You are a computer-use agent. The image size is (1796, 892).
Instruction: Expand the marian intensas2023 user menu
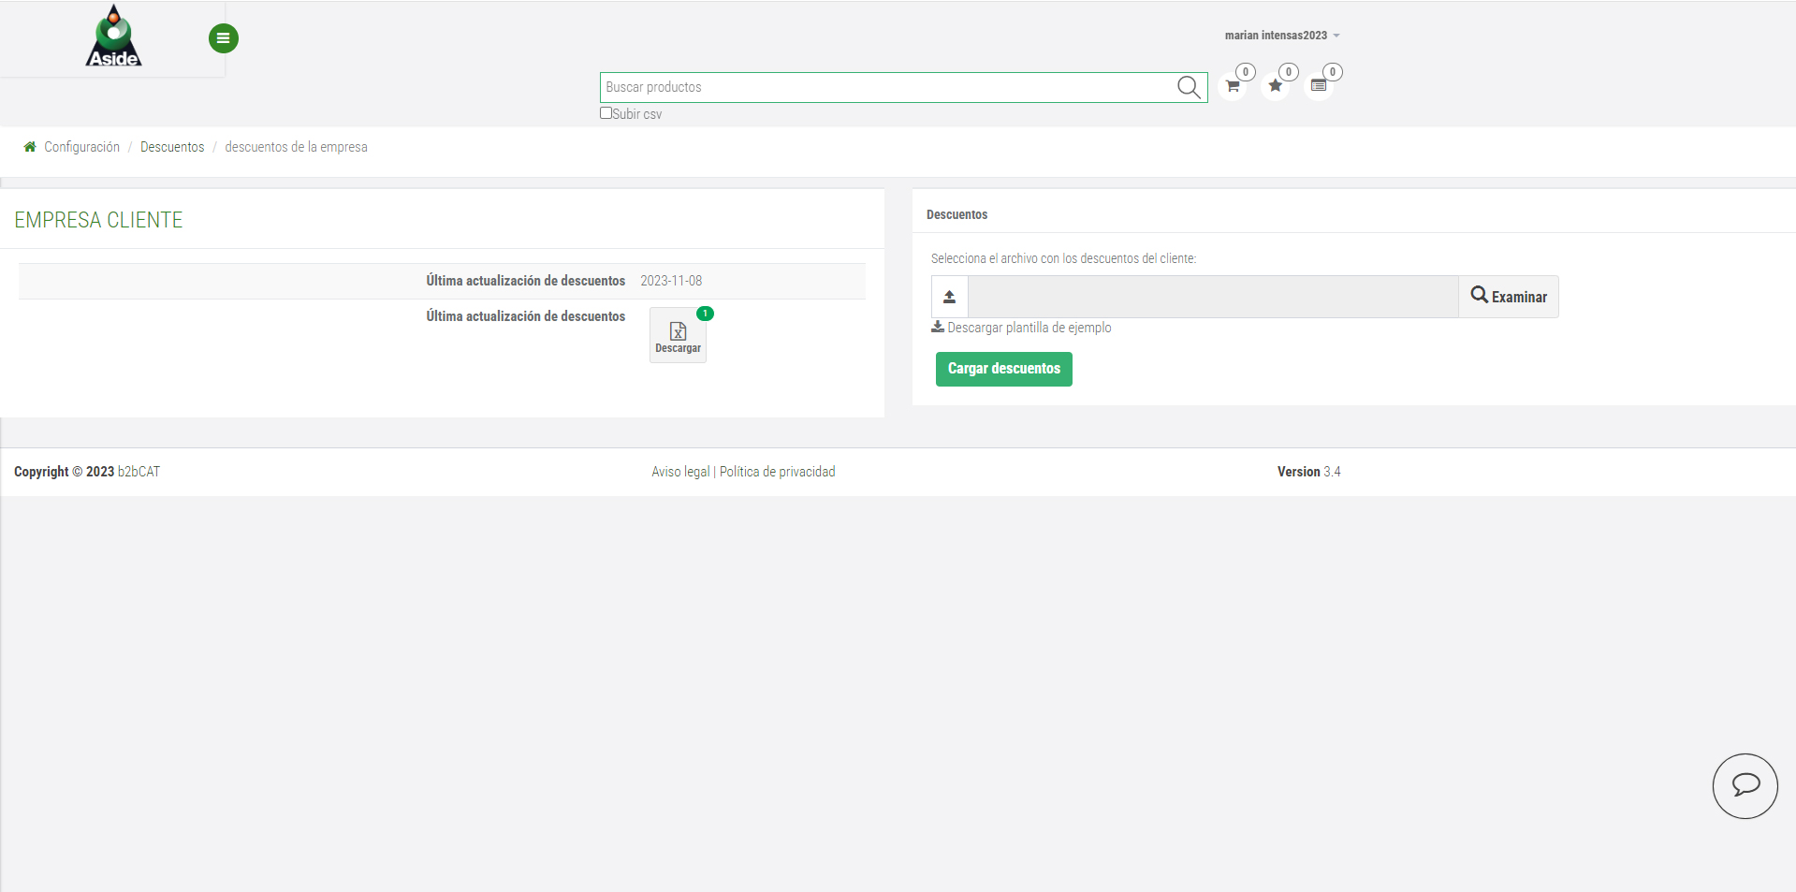point(1281,36)
